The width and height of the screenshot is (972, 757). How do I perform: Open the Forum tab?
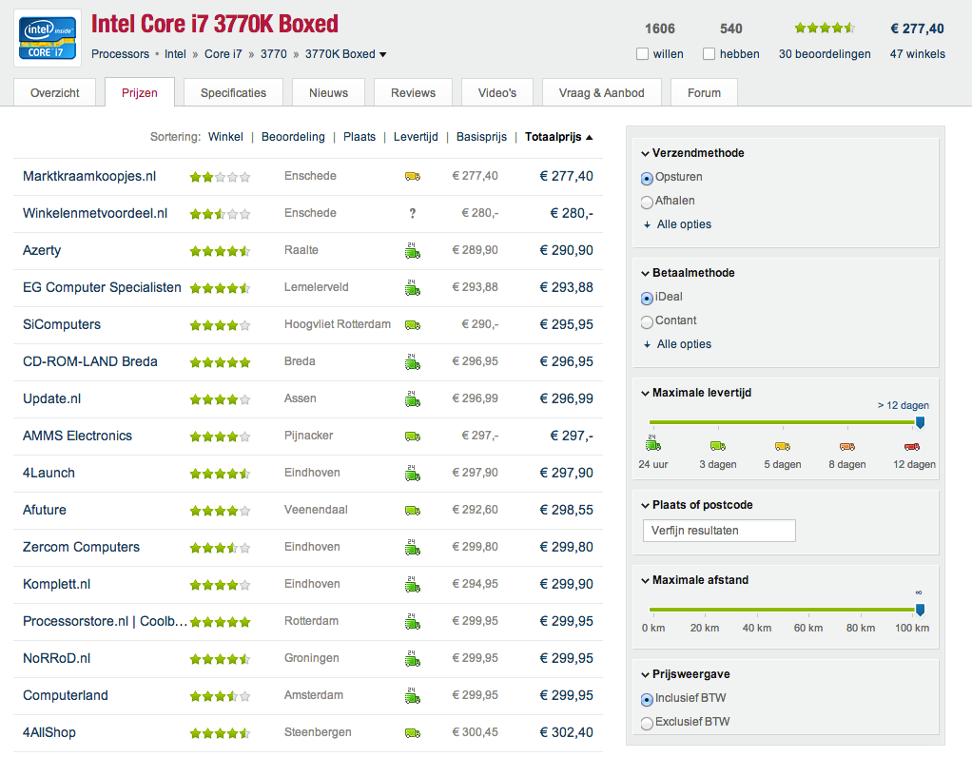point(704,92)
